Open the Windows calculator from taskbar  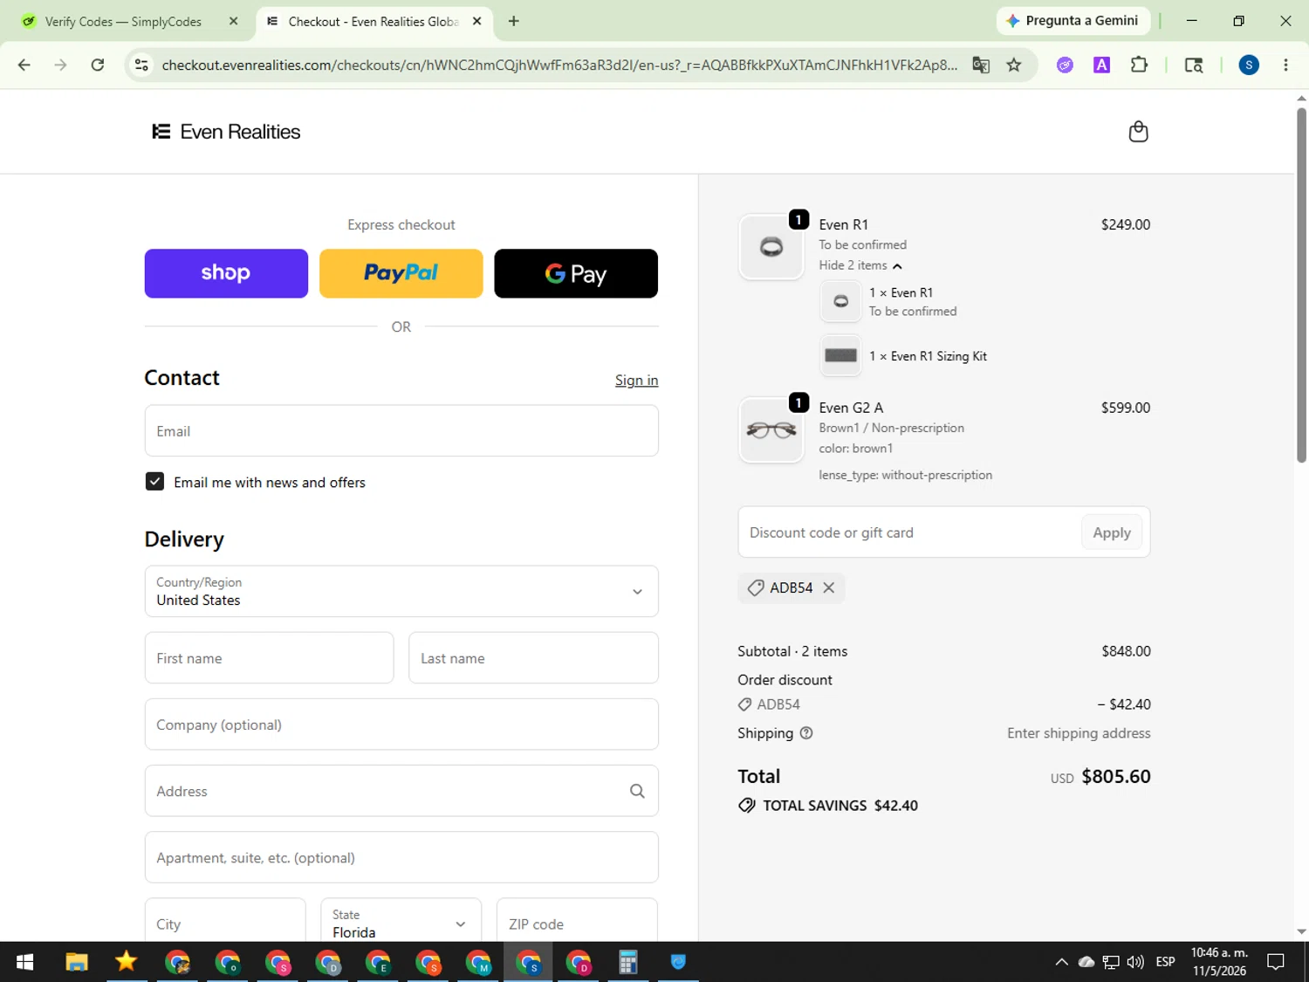click(x=627, y=962)
